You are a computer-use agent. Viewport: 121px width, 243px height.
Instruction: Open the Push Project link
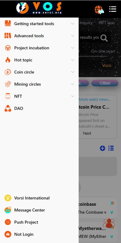(26, 222)
